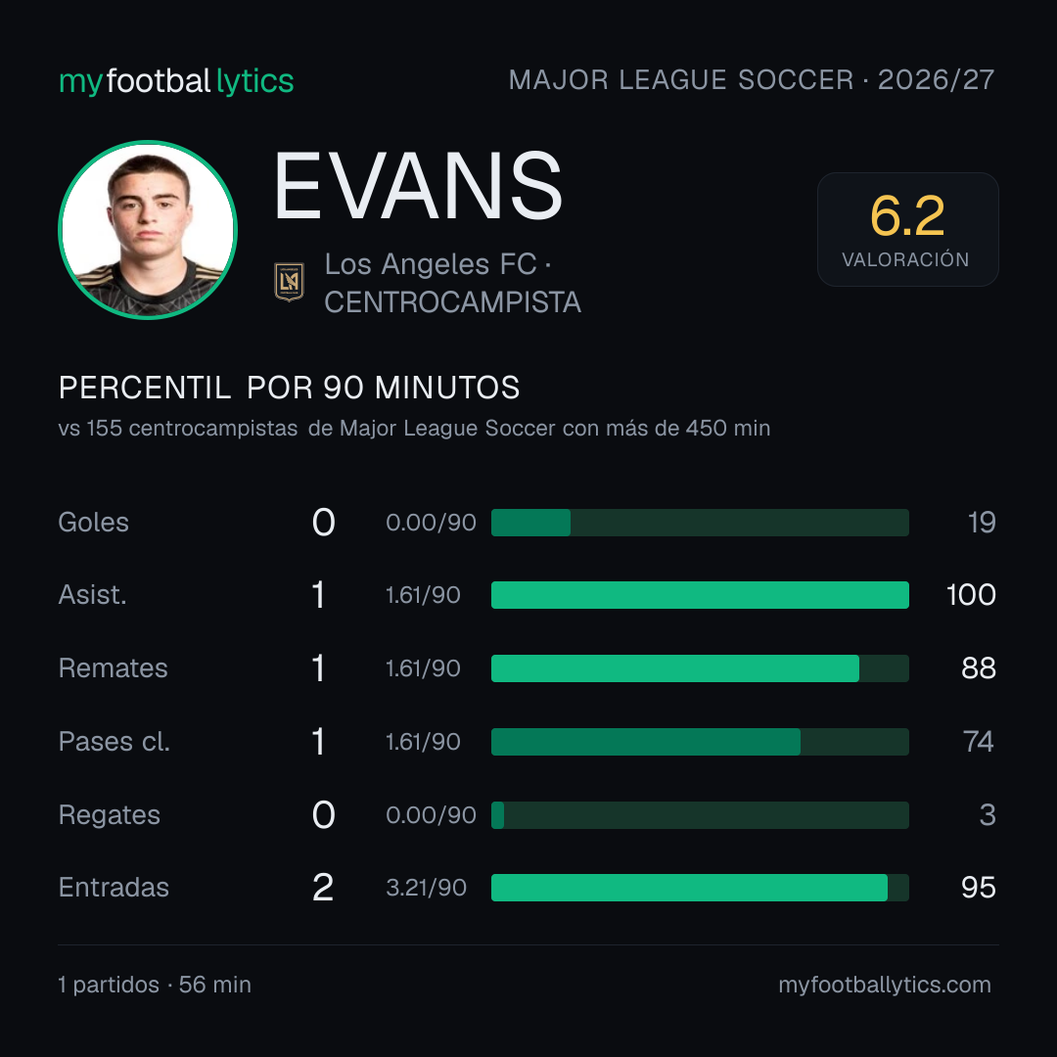
Task: Click the Pases cl. percentile bar
Action: point(700,742)
